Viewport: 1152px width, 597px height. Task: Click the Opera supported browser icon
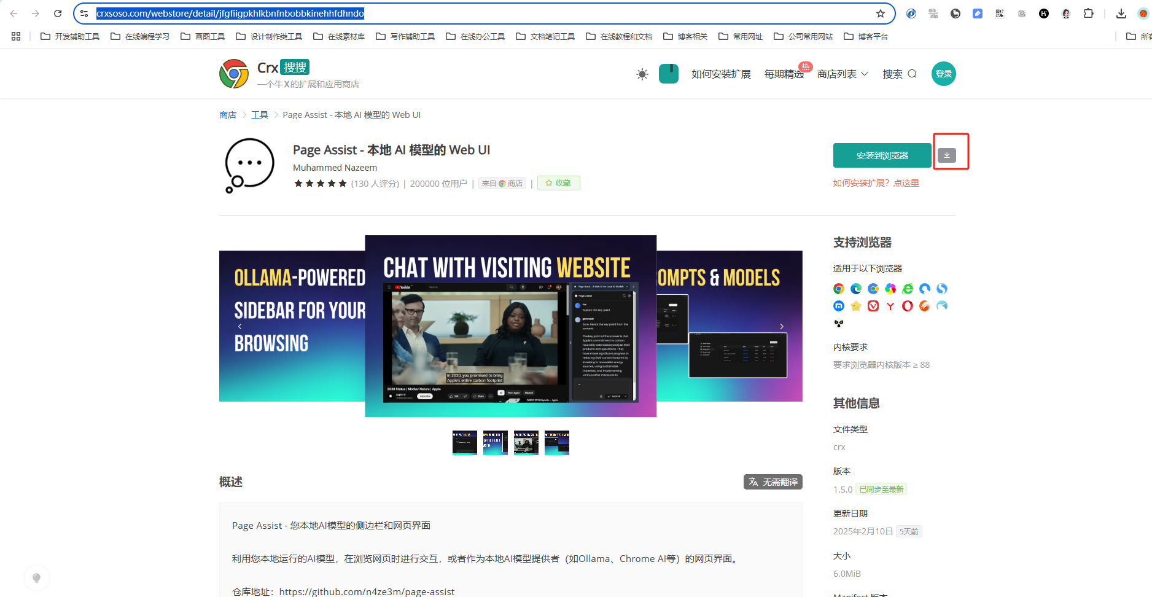tap(908, 306)
